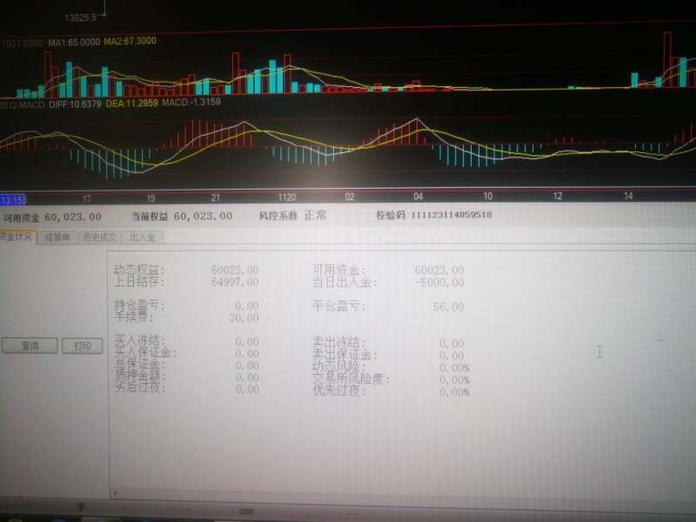Open the first tab before 结算单
This screenshot has width=696, height=522.
coord(17,236)
